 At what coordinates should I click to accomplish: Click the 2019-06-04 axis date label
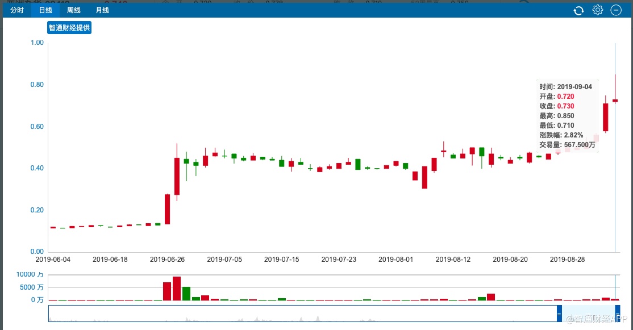tap(53, 260)
